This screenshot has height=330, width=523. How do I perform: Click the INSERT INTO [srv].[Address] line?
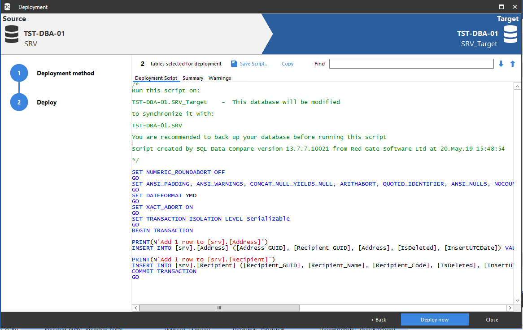(x=323, y=247)
